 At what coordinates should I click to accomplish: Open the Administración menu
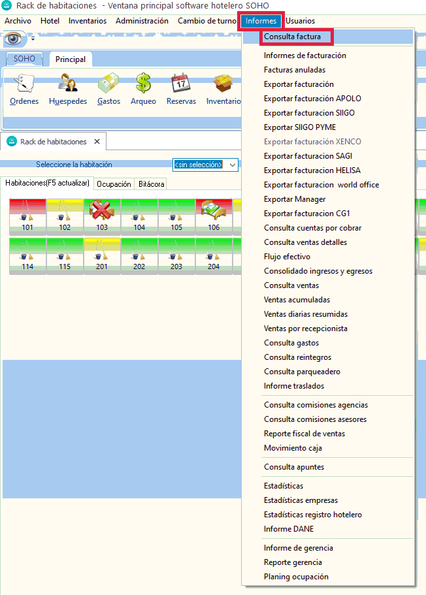(x=142, y=21)
